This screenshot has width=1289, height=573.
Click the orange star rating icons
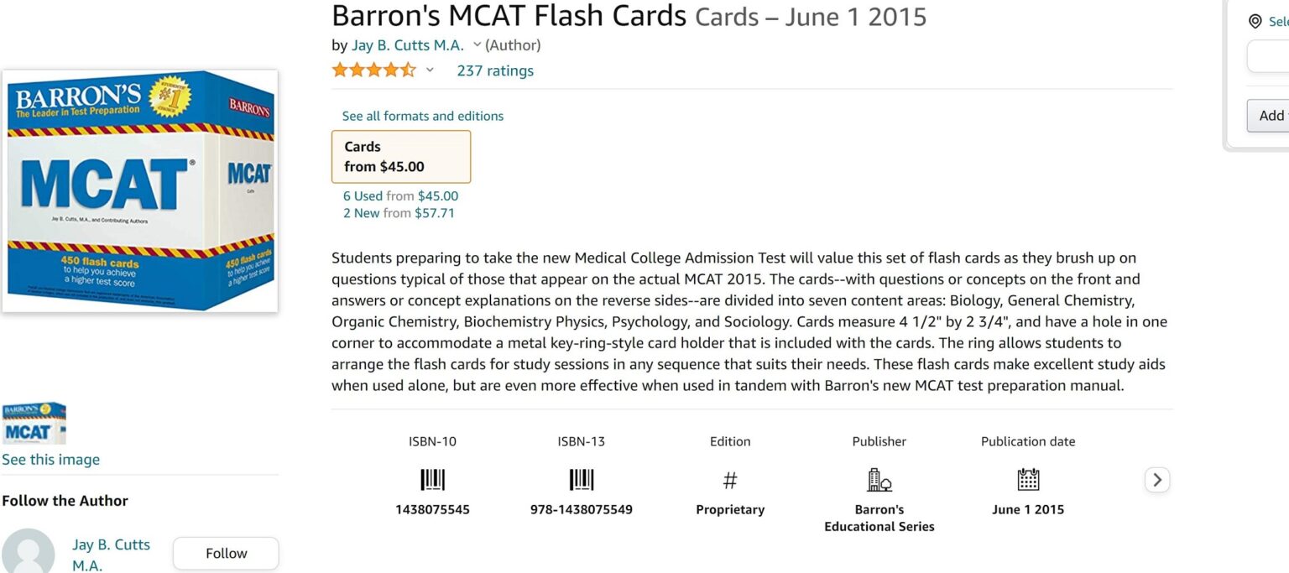[373, 70]
